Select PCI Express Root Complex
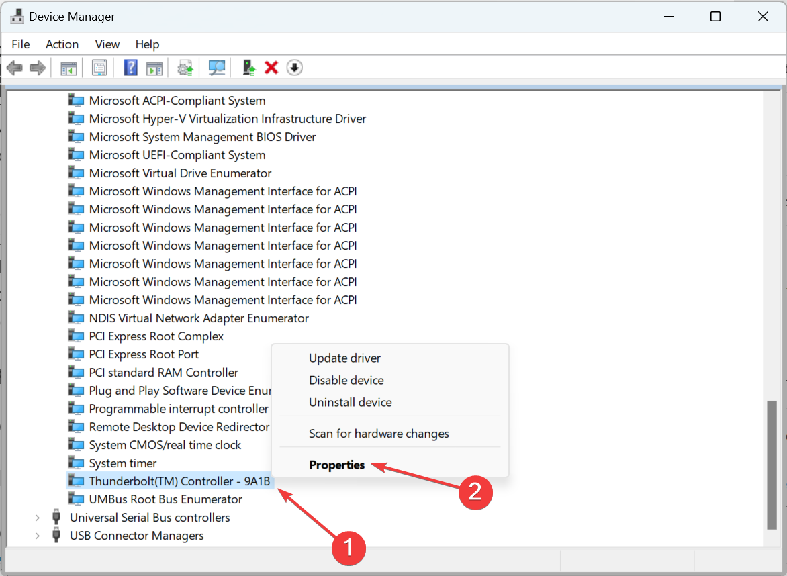The width and height of the screenshot is (787, 576). click(156, 336)
